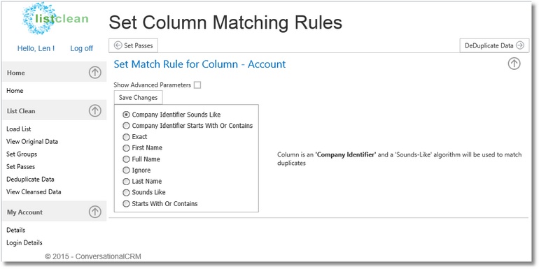Choose the Last Name radio button
This screenshot has width=539, height=269.
126,181
